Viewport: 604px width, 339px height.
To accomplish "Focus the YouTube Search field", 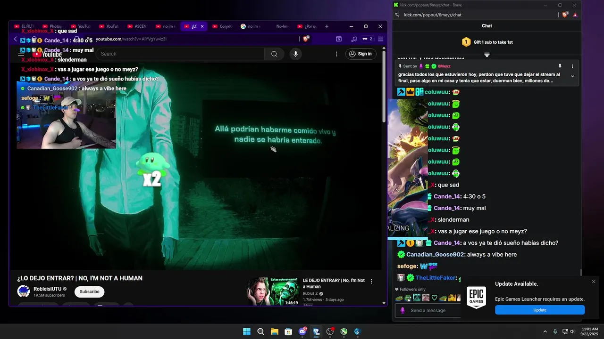I will 180,54.
